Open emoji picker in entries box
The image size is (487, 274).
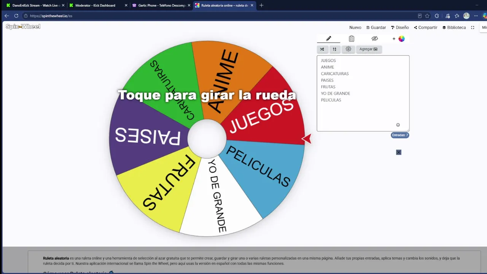[x=398, y=125]
